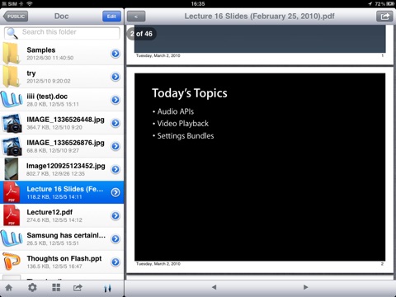396x297 pixels.
Task: Show details arrow for IMAGE_1336526448.jpg
Action: pos(115,123)
